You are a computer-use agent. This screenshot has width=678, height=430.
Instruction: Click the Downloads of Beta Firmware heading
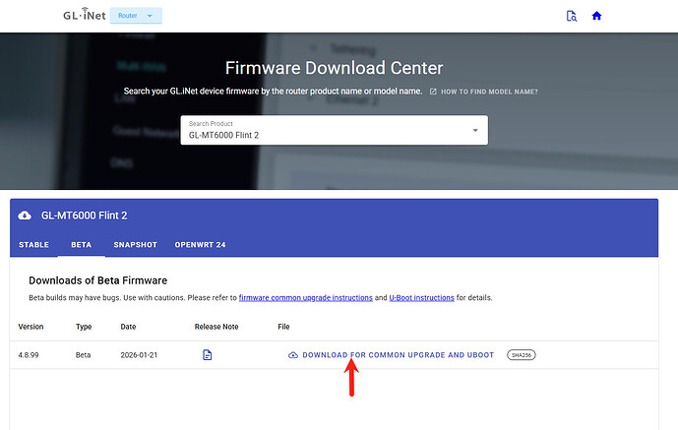point(97,280)
